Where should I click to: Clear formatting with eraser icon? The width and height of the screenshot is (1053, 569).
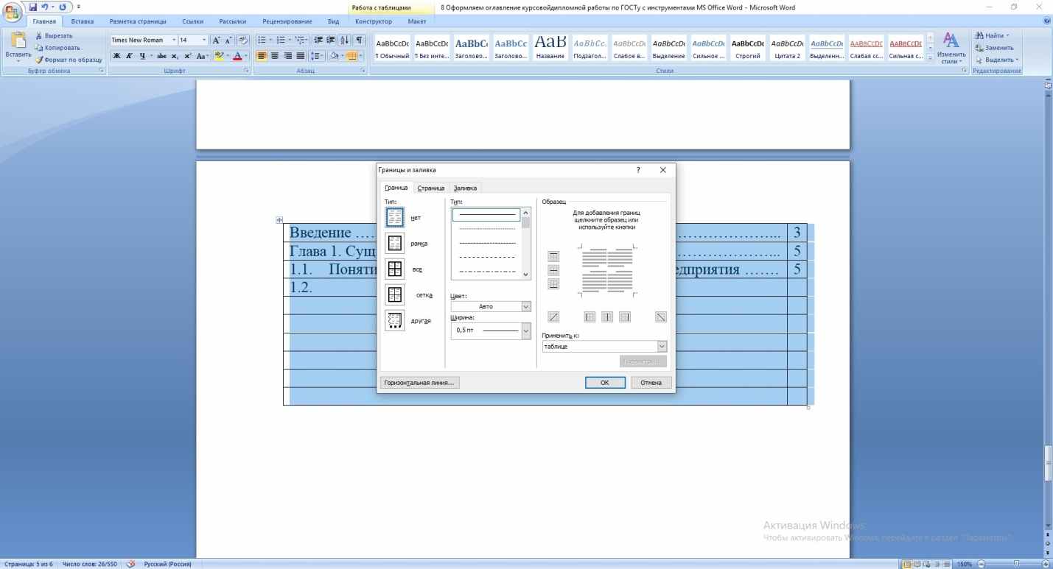coord(242,40)
